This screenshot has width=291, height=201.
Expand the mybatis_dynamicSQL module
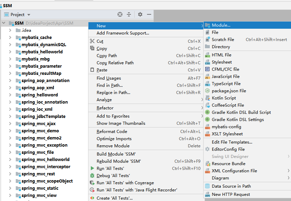tap(10, 44)
